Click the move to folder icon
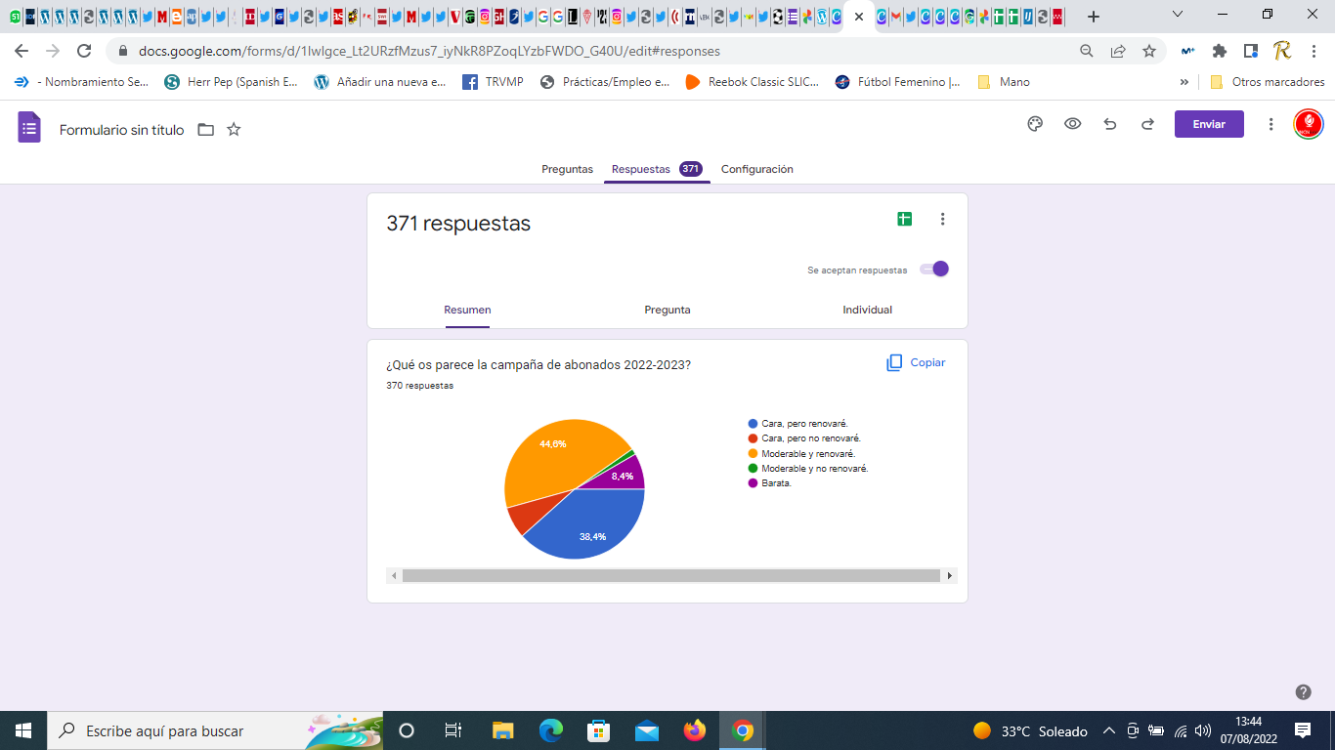1335x750 pixels. coord(205,129)
